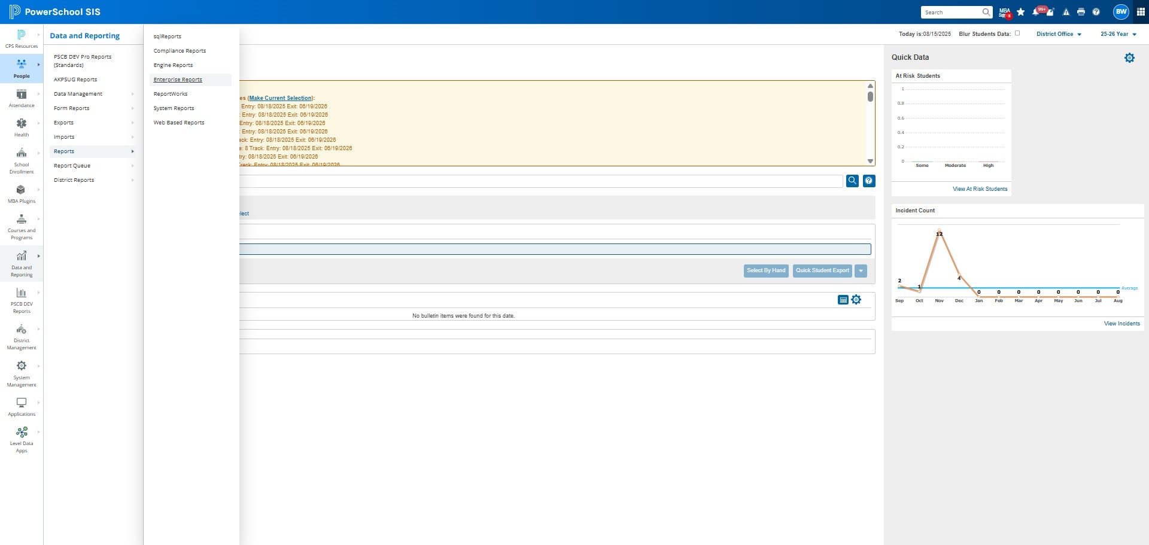Toggle Blur Students Data checkbox
Viewport: 1149px width, 545px height.
[x=1017, y=34]
